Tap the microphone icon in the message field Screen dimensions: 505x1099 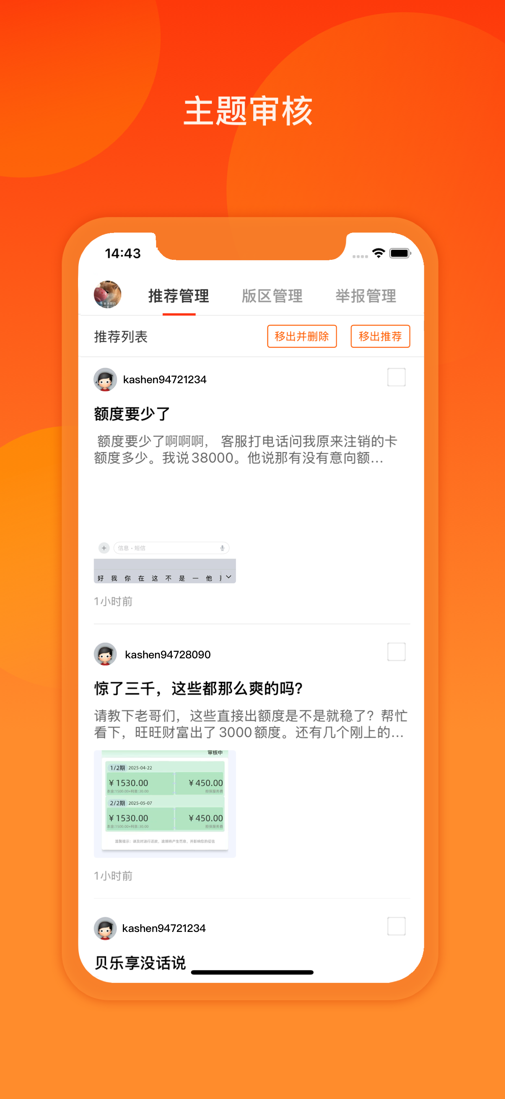click(x=222, y=548)
